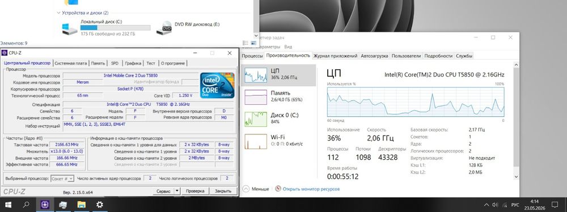Open the Автозагрузка tab

pos(375,56)
